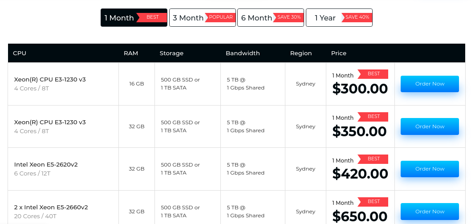Order the Intel Xeon E5-2620v2 server
The height and width of the screenshot is (224, 471).
(x=430, y=169)
